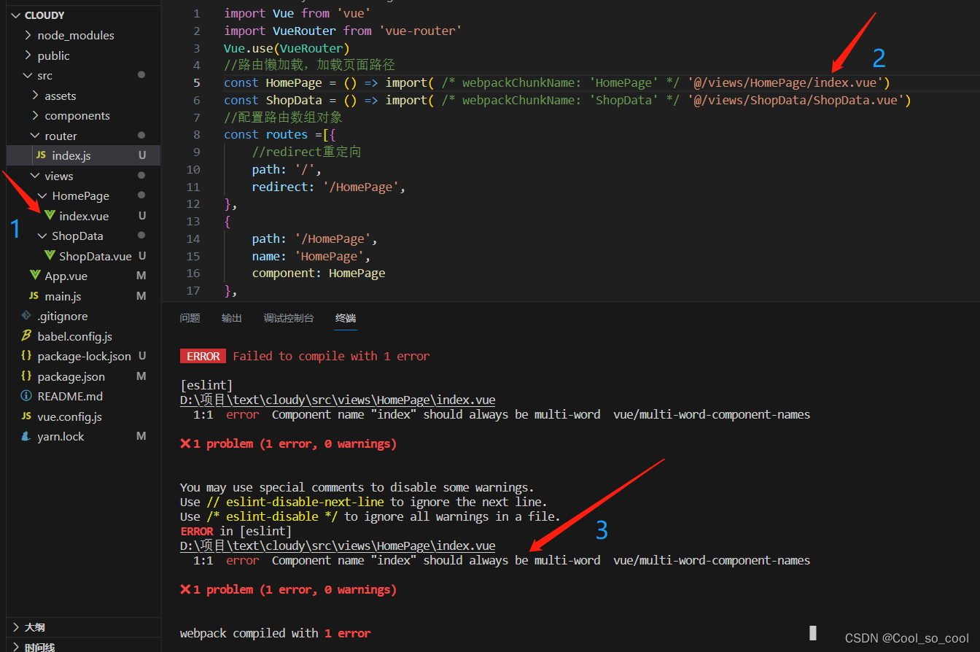This screenshot has width=980, height=652.
Task: Click the 'Vue.use(VueRouter)' line
Action: (x=287, y=48)
